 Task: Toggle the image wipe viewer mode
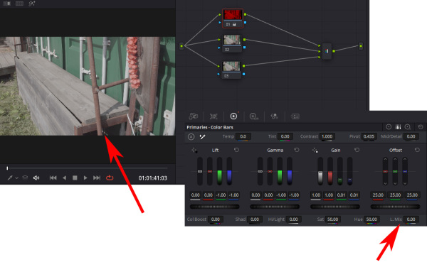click(x=7, y=4)
